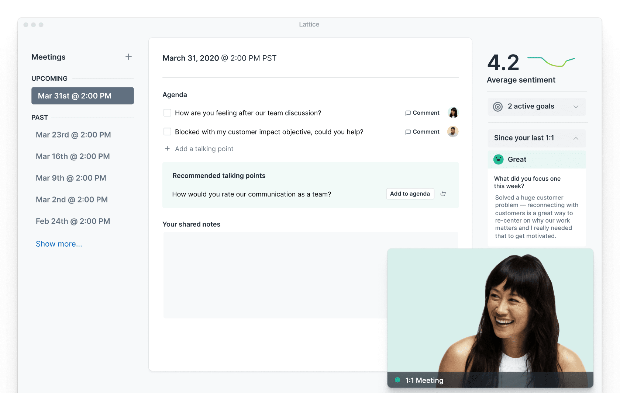620x393 pixels.
Task: Click the Add to agenda button
Action: coord(410,194)
